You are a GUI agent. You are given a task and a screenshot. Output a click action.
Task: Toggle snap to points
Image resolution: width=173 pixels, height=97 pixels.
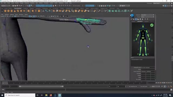pyautogui.click(x=64, y=6)
